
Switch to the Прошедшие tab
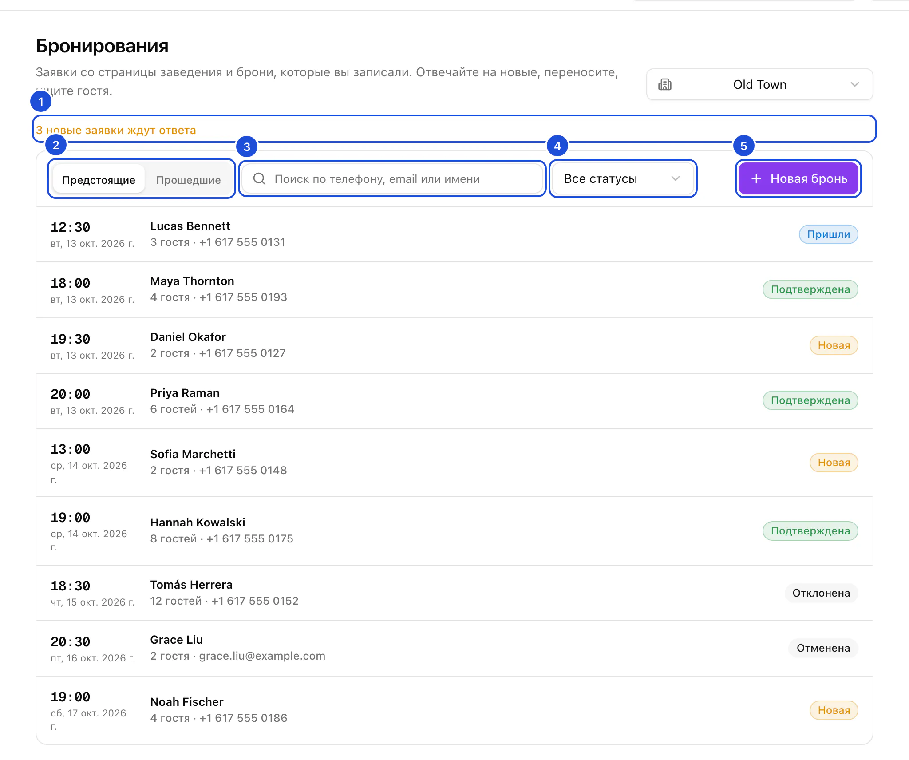tap(188, 179)
